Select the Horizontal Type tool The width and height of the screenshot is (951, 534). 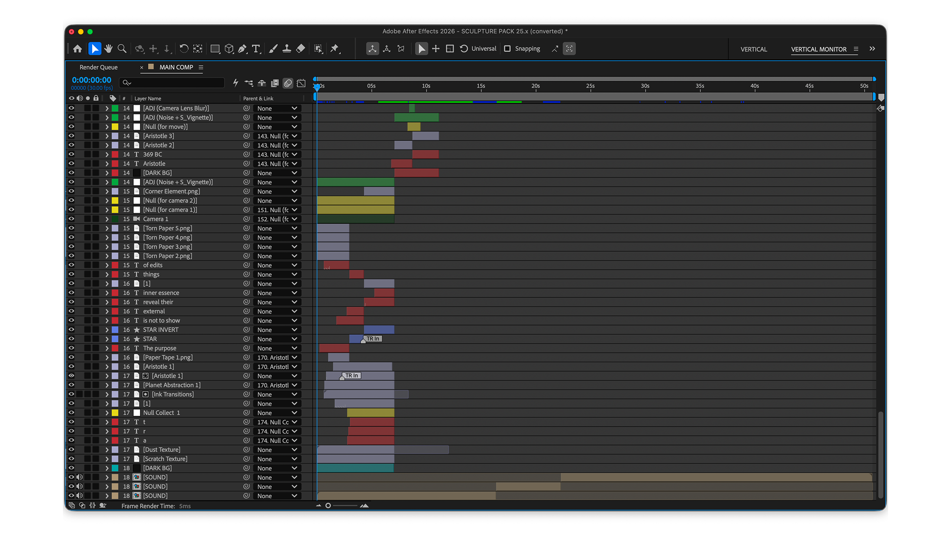[256, 48]
